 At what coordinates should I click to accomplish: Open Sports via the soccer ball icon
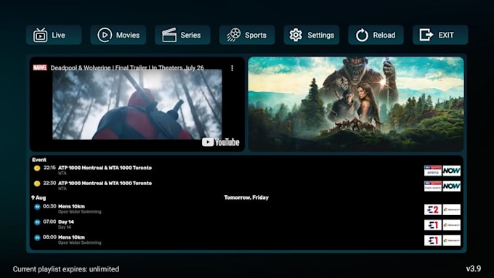tap(233, 35)
